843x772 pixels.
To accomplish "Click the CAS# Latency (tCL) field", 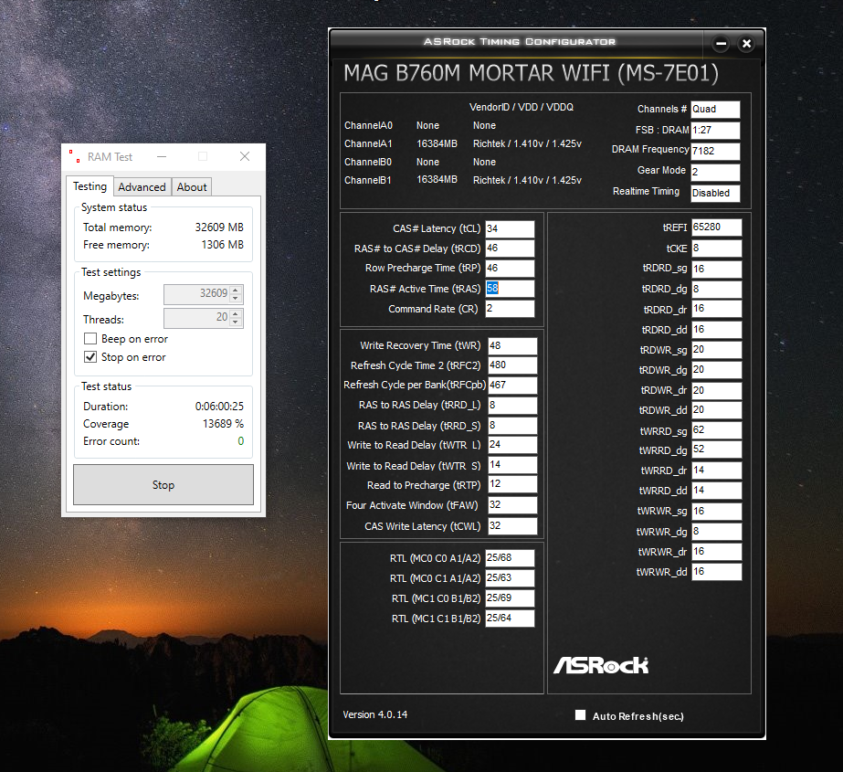I will coord(510,229).
